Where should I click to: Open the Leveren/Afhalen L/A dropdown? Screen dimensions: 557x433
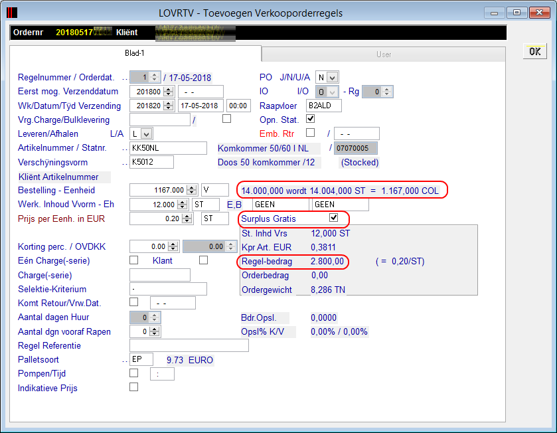(147, 134)
